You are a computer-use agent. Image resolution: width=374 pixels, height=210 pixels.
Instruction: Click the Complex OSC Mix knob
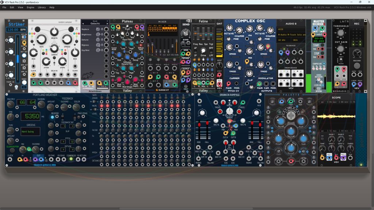pos(249,51)
